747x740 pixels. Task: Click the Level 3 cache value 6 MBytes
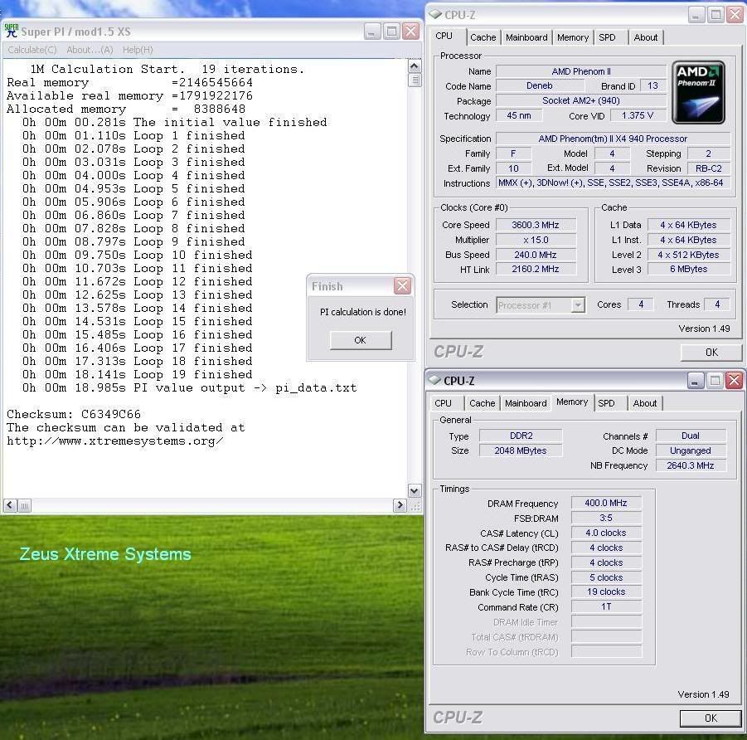[x=688, y=269]
